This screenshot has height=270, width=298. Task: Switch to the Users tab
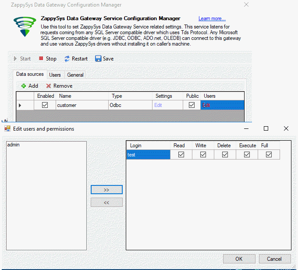pos(55,75)
